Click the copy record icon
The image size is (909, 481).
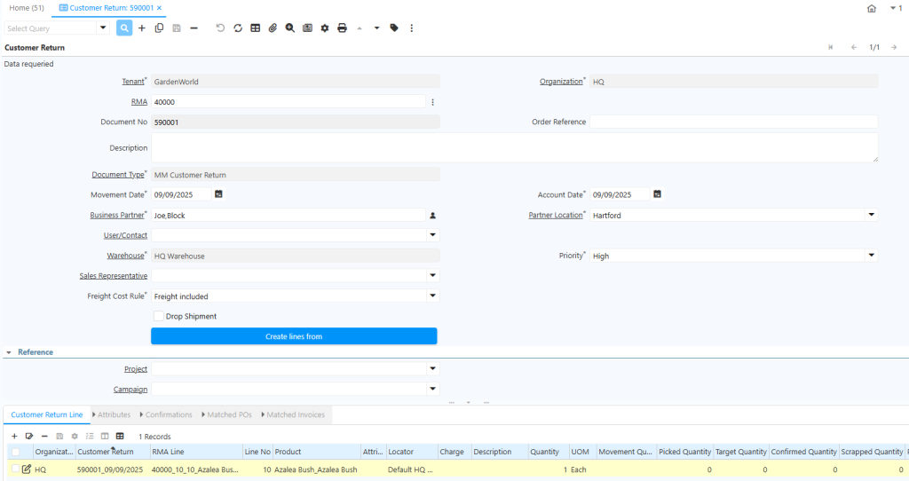tap(159, 28)
